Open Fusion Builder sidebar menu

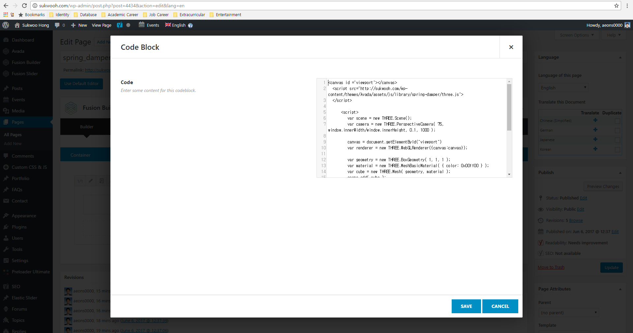tap(26, 62)
